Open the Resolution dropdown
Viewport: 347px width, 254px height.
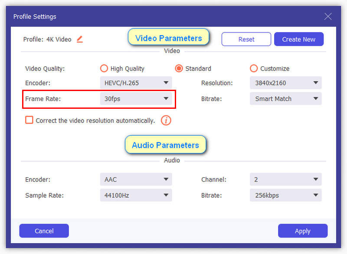[x=285, y=82]
